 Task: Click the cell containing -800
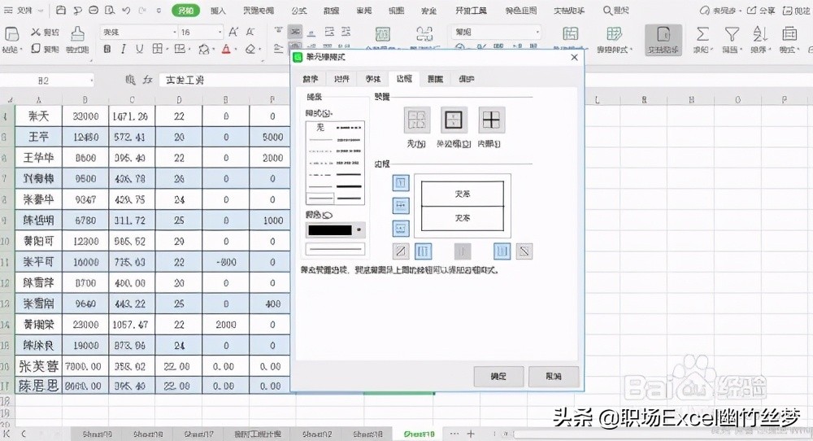coord(225,262)
